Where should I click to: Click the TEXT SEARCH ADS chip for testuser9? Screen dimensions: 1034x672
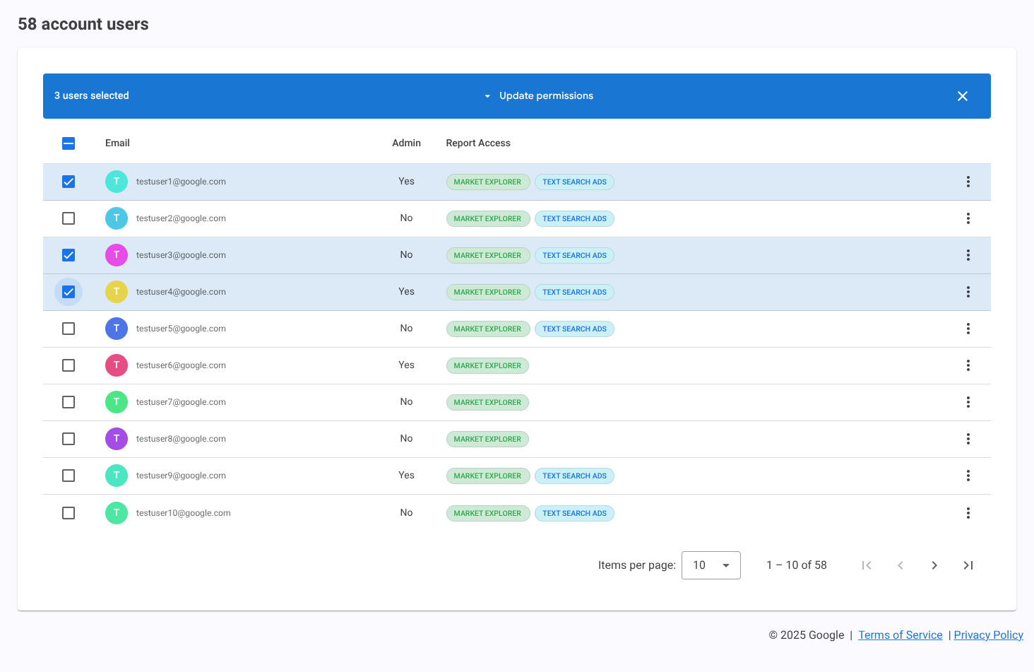(x=574, y=476)
